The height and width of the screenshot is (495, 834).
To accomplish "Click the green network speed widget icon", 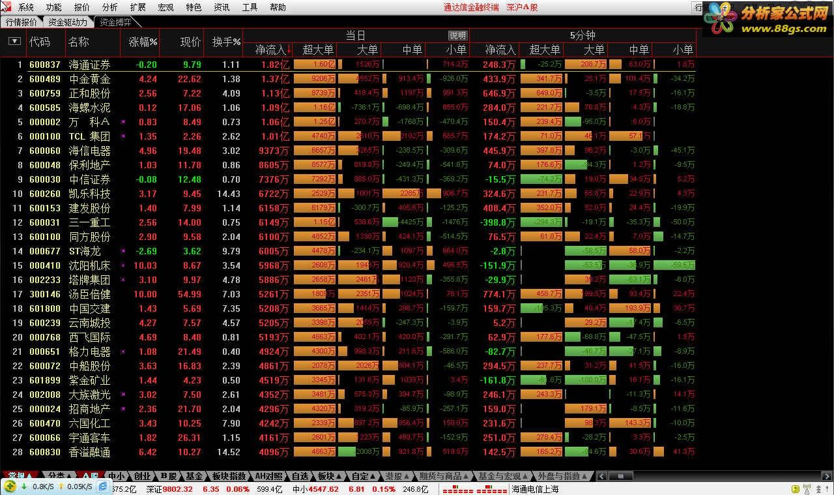I will 10,487.
